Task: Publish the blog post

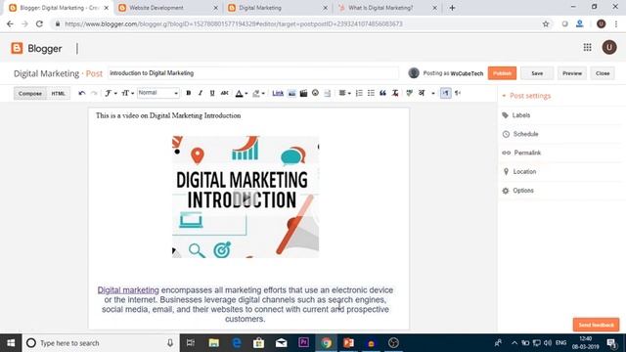Action: pos(502,73)
